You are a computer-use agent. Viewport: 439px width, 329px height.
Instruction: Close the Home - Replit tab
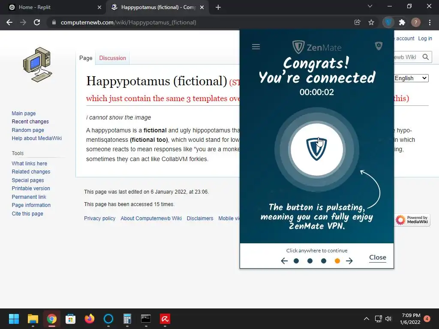[x=99, y=7]
